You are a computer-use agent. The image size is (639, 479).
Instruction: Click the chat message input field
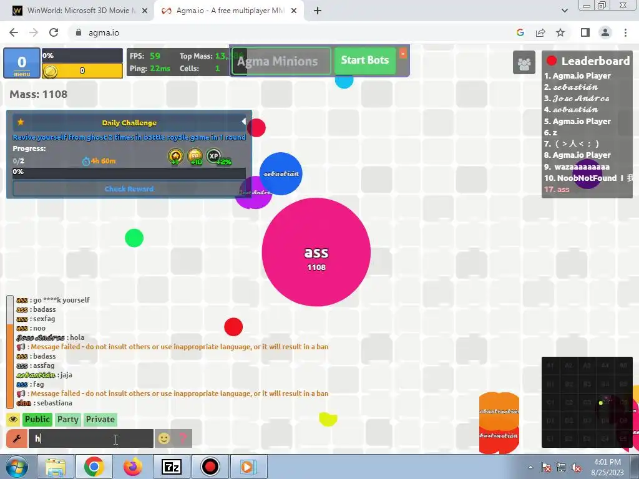(x=91, y=438)
